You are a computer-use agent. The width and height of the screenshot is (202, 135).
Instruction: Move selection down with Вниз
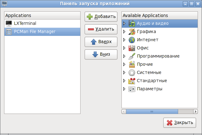tap(101, 54)
